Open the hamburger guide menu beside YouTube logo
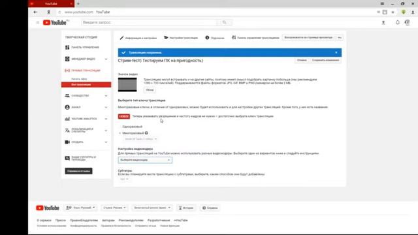This screenshot has height=235, width=418. pyautogui.click(x=38, y=23)
